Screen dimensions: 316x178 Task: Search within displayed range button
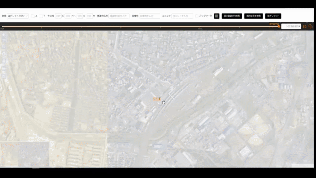coord(232,16)
